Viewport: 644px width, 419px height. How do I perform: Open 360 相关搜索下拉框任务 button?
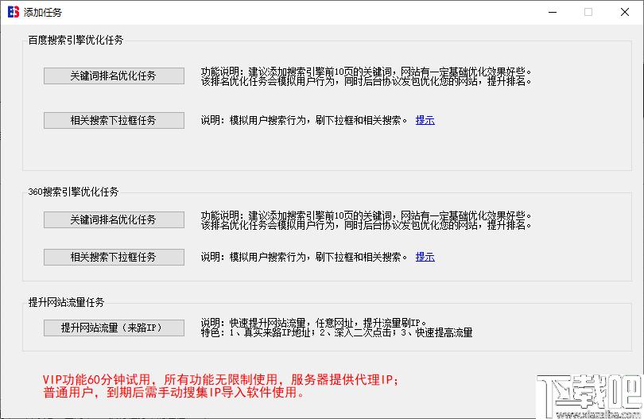pos(114,257)
